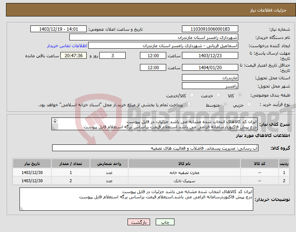
Task: Select the متوسط purchase type radio
Action: point(225,104)
